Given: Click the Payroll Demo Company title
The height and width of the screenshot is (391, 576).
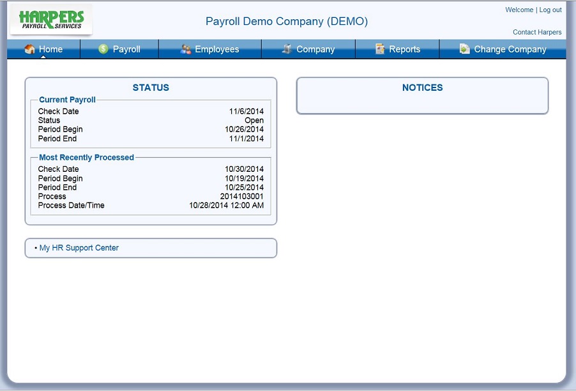Looking at the screenshot, I should (287, 21).
